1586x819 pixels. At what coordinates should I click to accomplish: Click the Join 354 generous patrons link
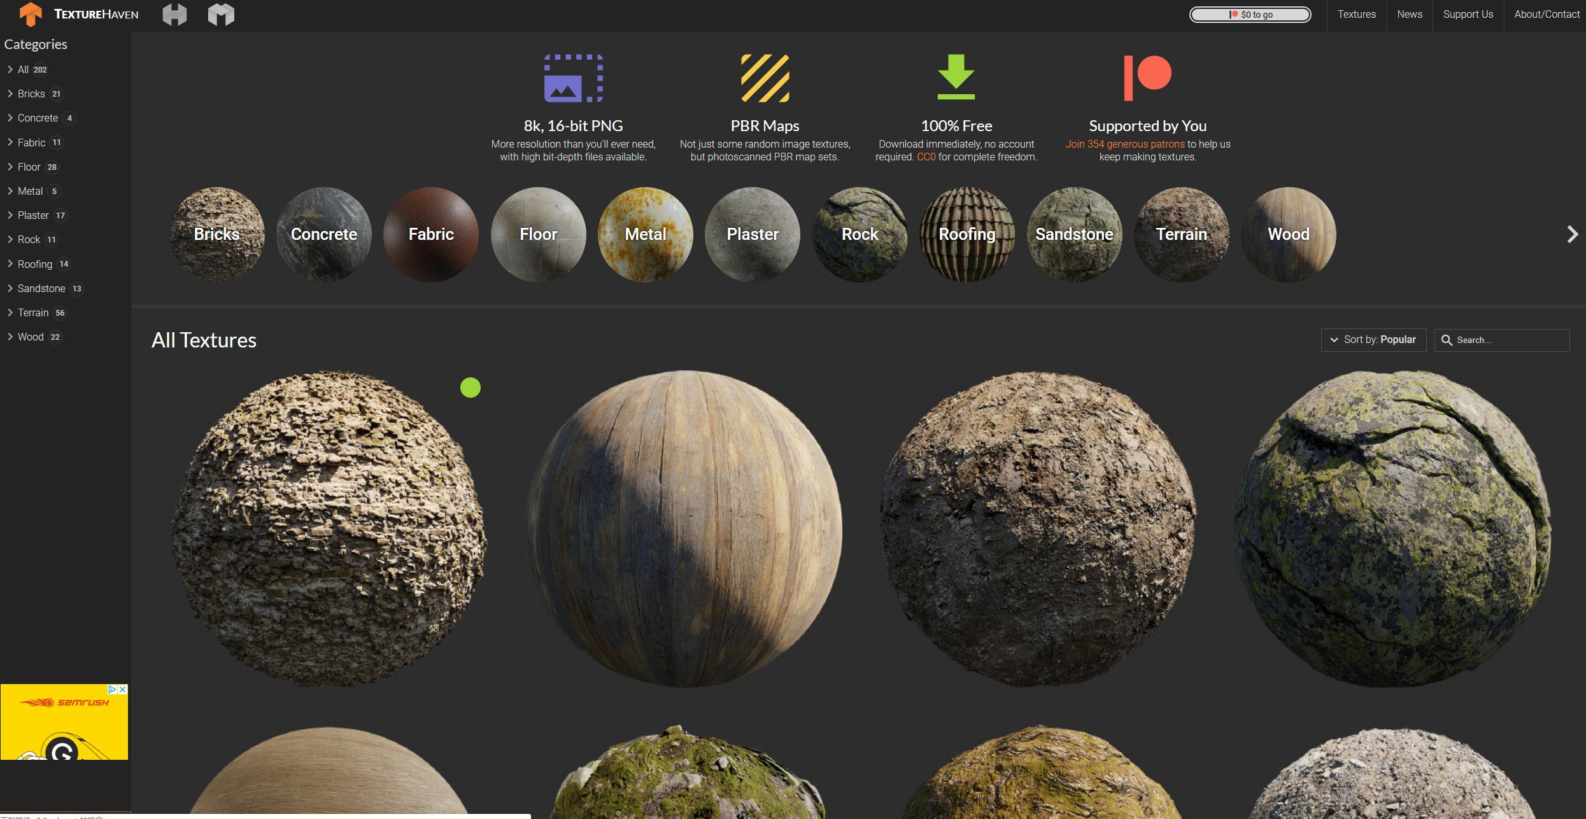coord(1125,144)
